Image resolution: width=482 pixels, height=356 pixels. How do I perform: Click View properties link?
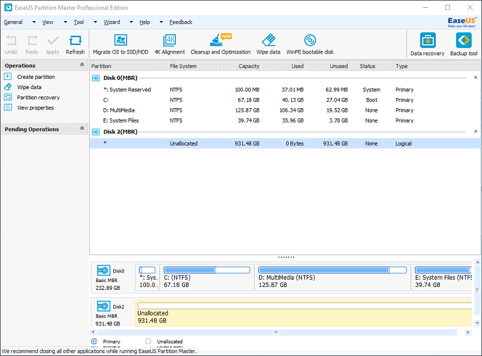click(x=36, y=108)
